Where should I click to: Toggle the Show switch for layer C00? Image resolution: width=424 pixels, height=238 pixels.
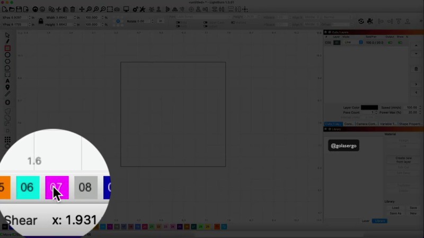400,42
